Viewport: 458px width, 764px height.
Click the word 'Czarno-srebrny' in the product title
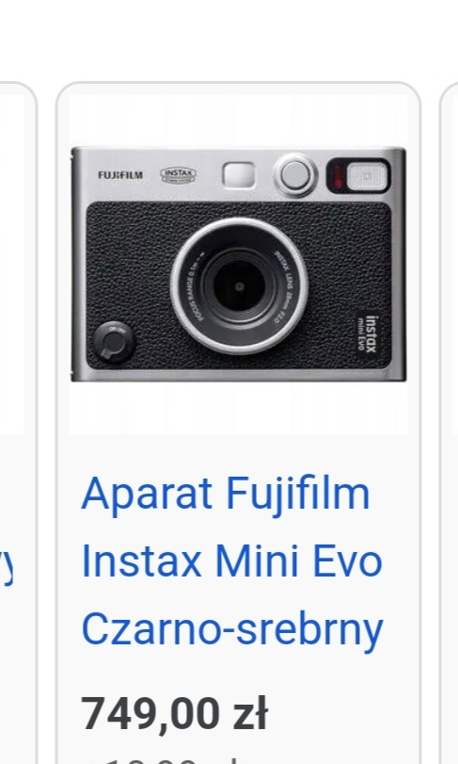[232, 629]
